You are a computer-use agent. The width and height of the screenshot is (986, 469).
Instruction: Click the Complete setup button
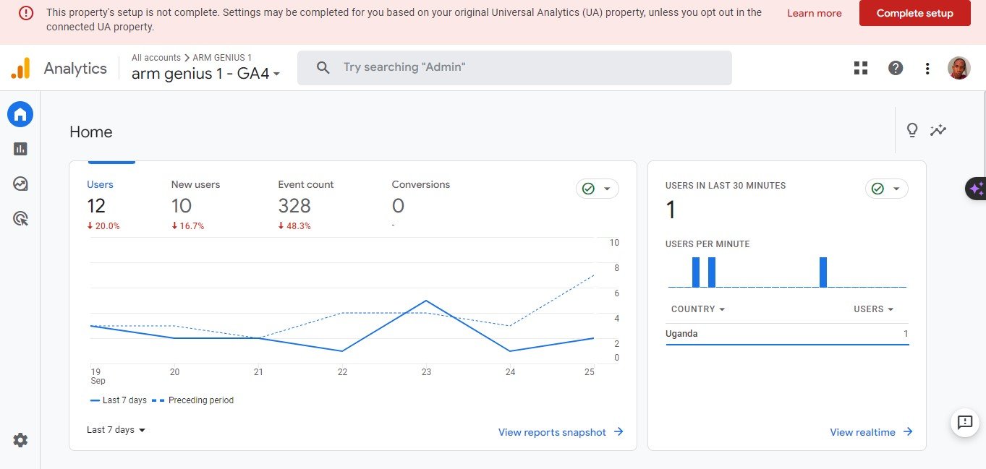tap(914, 13)
